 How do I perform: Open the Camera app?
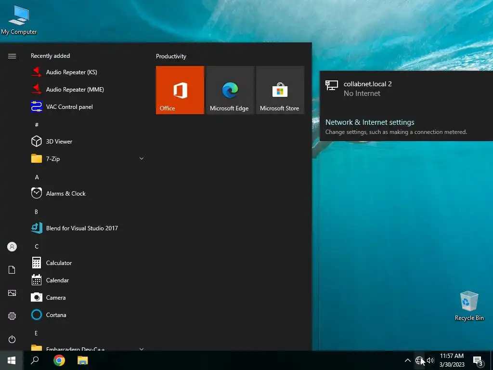coord(88,297)
